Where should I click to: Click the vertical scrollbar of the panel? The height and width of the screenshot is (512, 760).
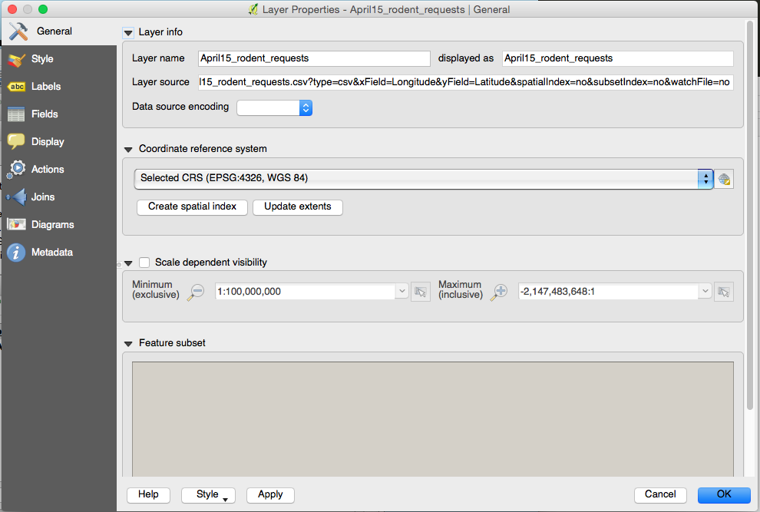[750, 230]
